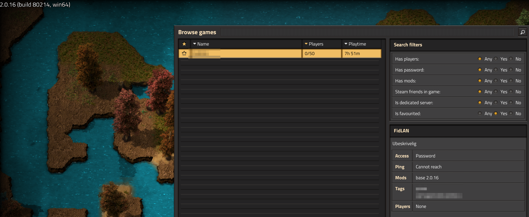This screenshot has width=529, height=217.
Task: Set Has mods filter to Any
Action: pyautogui.click(x=480, y=81)
